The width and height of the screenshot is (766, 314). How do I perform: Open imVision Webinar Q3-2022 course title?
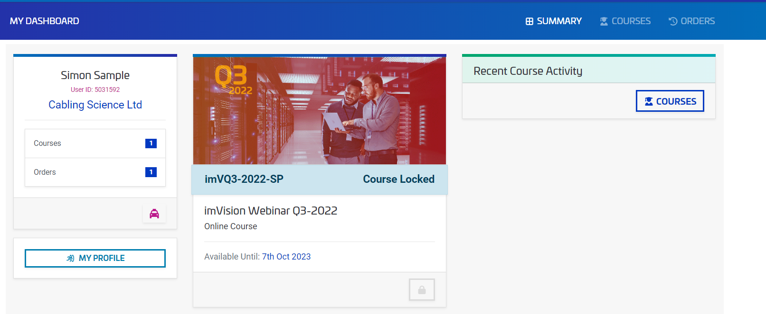click(271, 211)
